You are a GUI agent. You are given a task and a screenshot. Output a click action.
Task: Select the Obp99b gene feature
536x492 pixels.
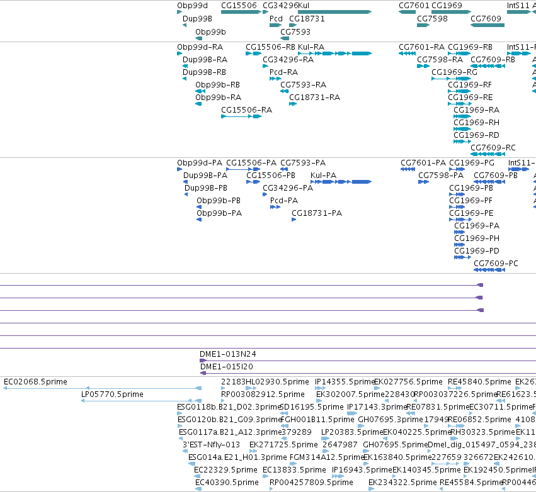[x=198, y=38]
